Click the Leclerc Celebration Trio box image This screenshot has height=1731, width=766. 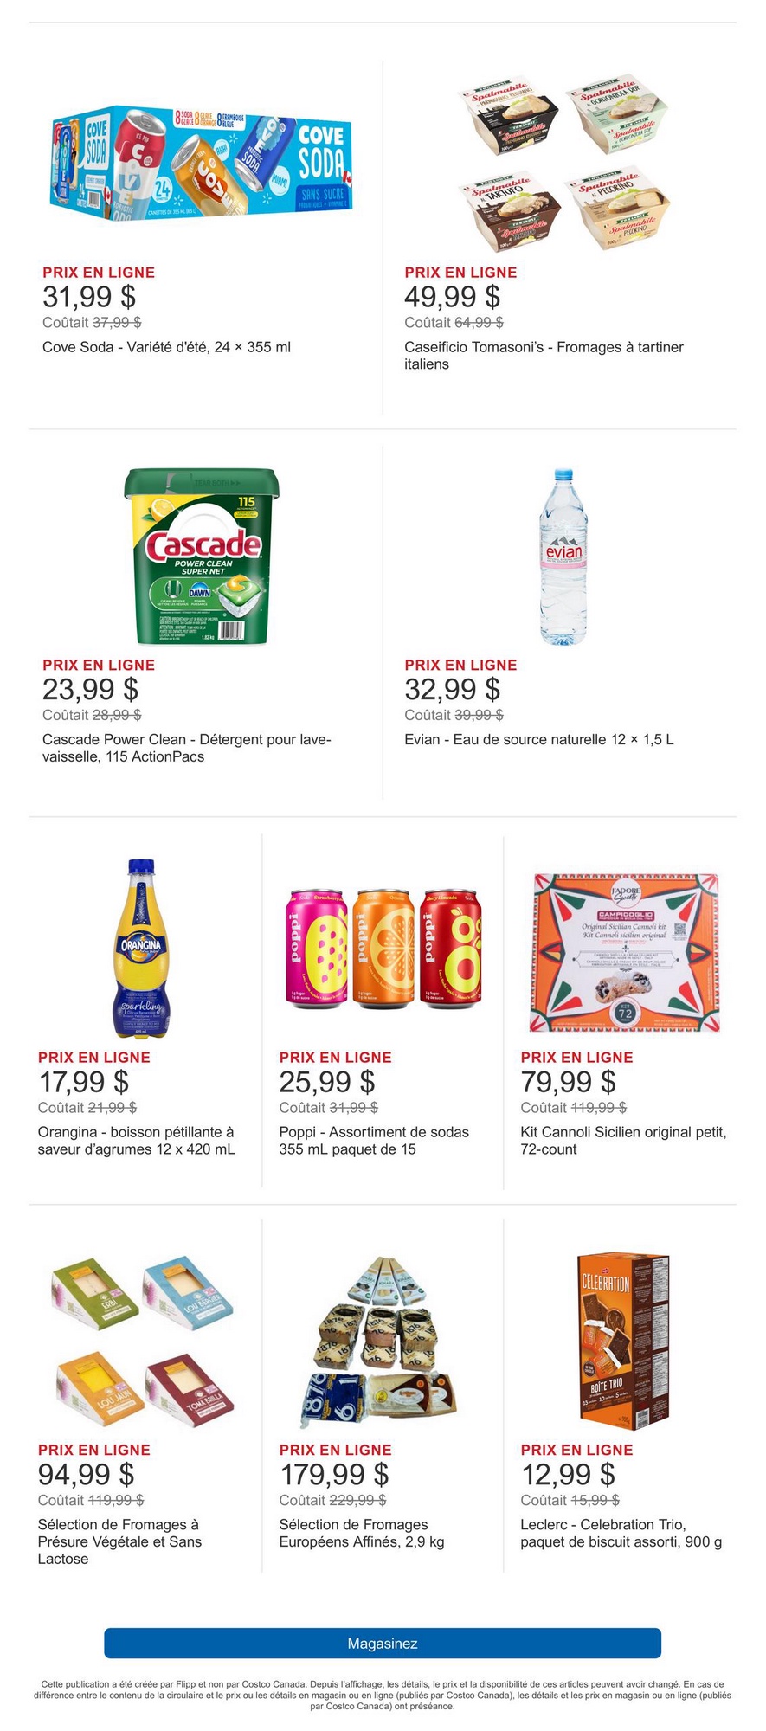coord(624,1340)
